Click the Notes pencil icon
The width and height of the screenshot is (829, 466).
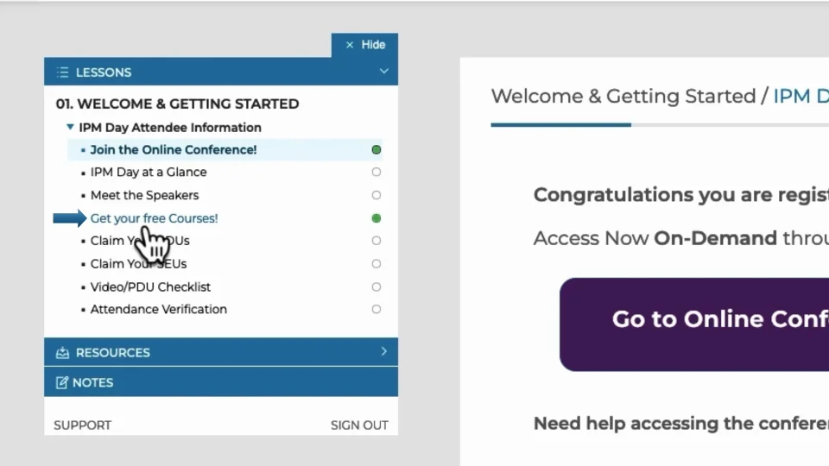pyautogui.click(x=62, y=383)
